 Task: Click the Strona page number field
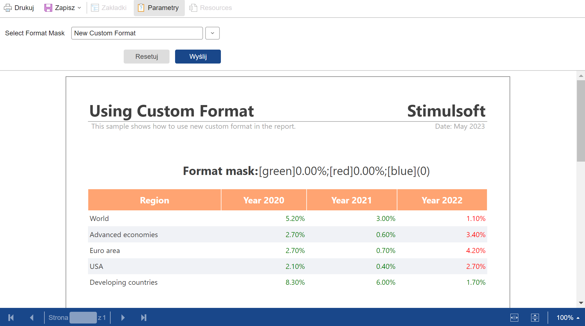pyautogui.click(x=83, y=318)
